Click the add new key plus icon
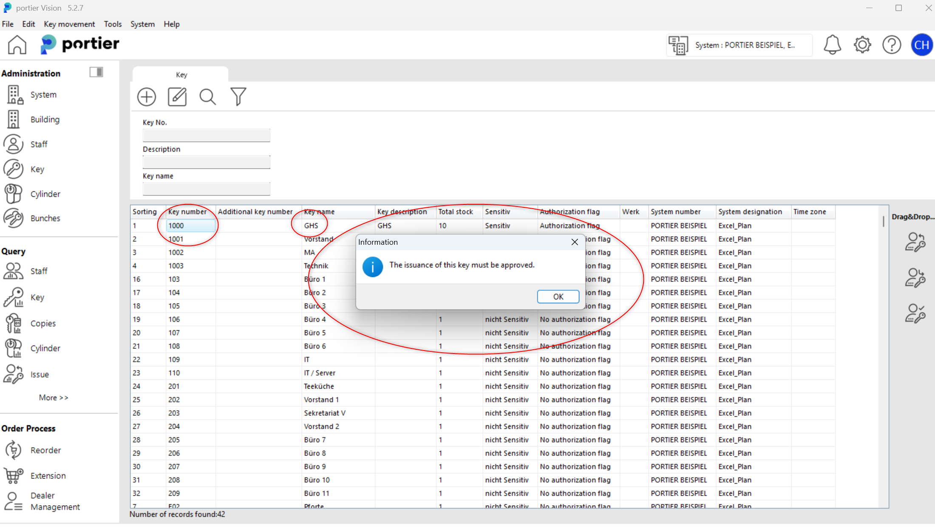Image resolution: width=935 pixels, height=529 pixels. [x=147, y=97]
